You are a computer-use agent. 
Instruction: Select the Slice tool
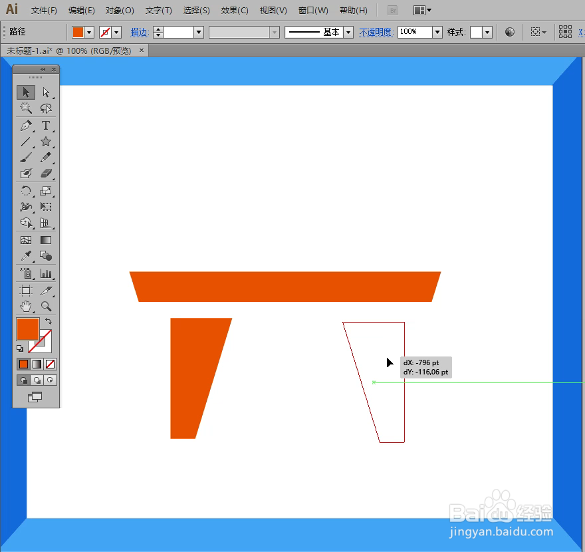46,291
